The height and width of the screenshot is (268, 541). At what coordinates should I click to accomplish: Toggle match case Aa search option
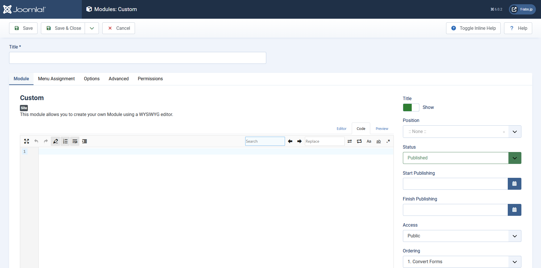tap(369, 141)
